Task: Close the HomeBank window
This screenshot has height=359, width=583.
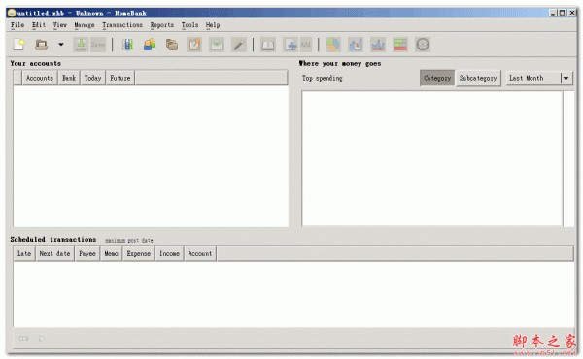Action: tap(572, 13)
